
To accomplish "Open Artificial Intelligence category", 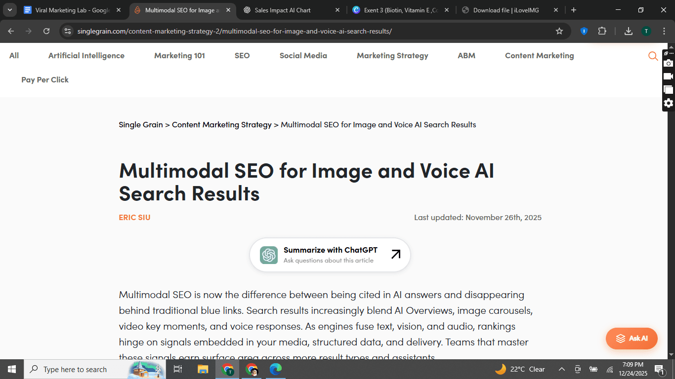I will [86, 56].
